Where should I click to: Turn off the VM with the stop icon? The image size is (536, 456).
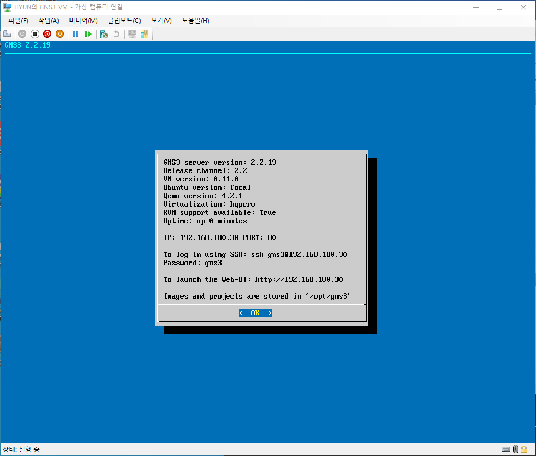(x=35, y=34)
